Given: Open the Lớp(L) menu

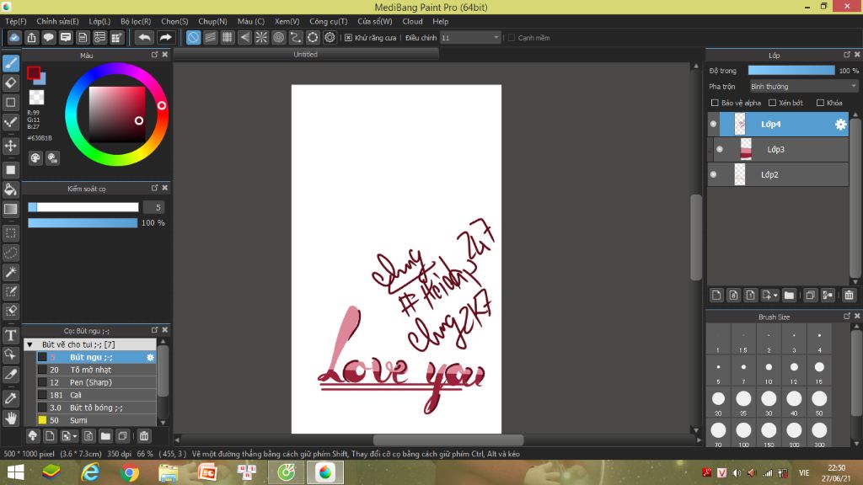Looking at the screenshot, I should tap(99, 21).
